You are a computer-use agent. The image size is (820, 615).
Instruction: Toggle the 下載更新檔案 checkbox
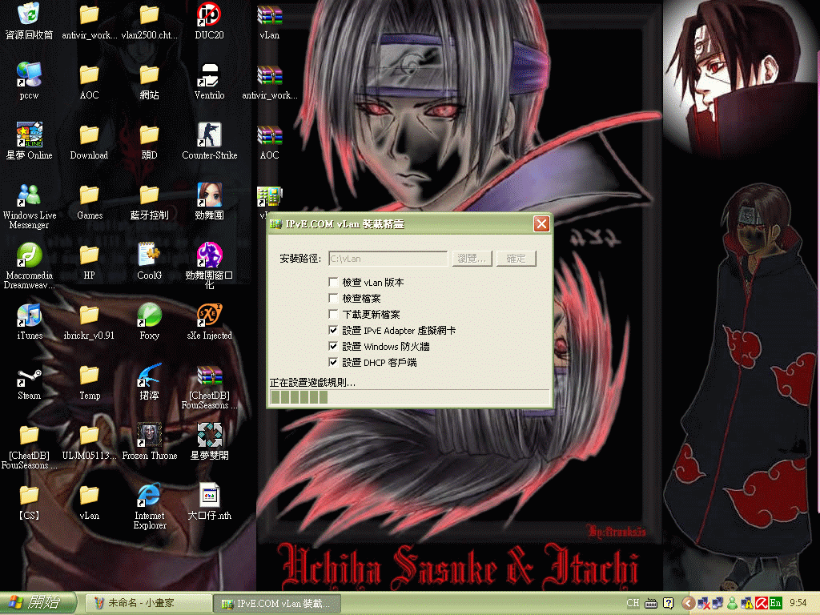click(x=334, y=315)
